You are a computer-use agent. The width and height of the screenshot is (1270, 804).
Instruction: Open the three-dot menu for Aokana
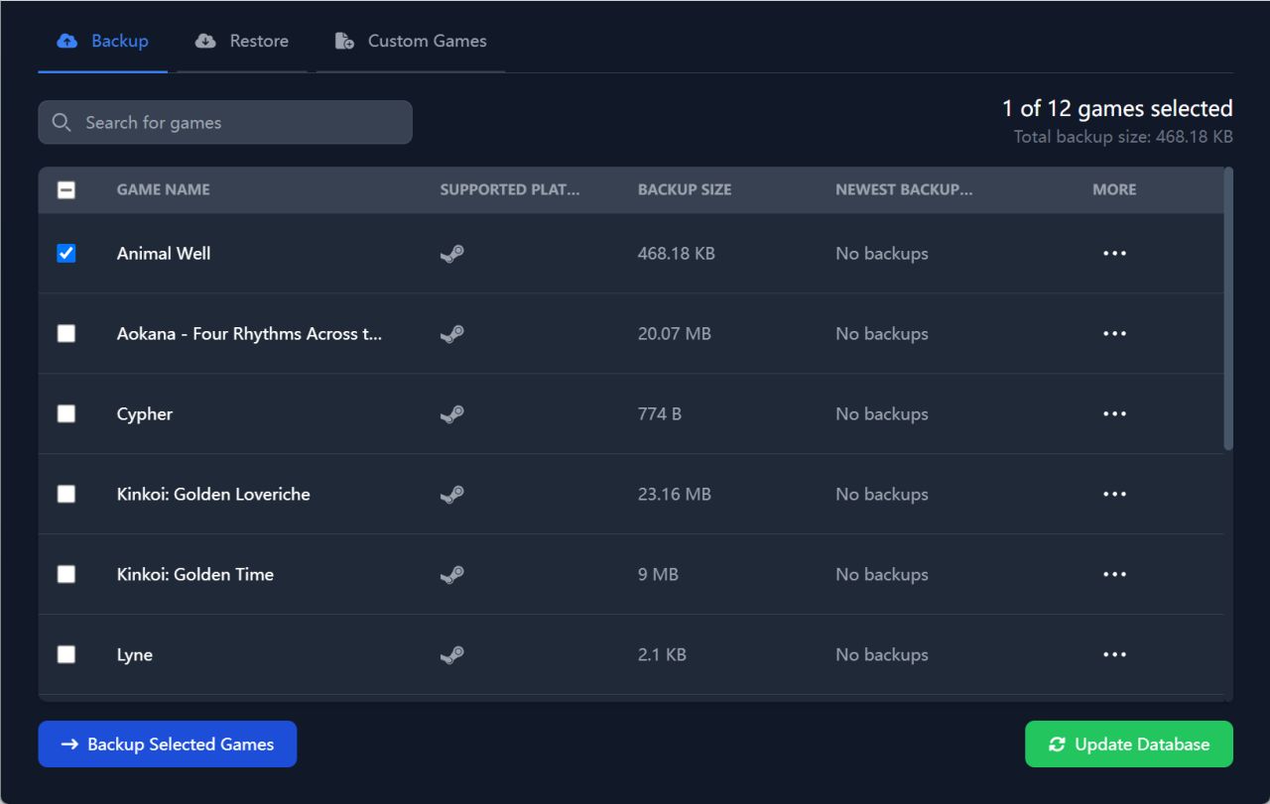1114,334
